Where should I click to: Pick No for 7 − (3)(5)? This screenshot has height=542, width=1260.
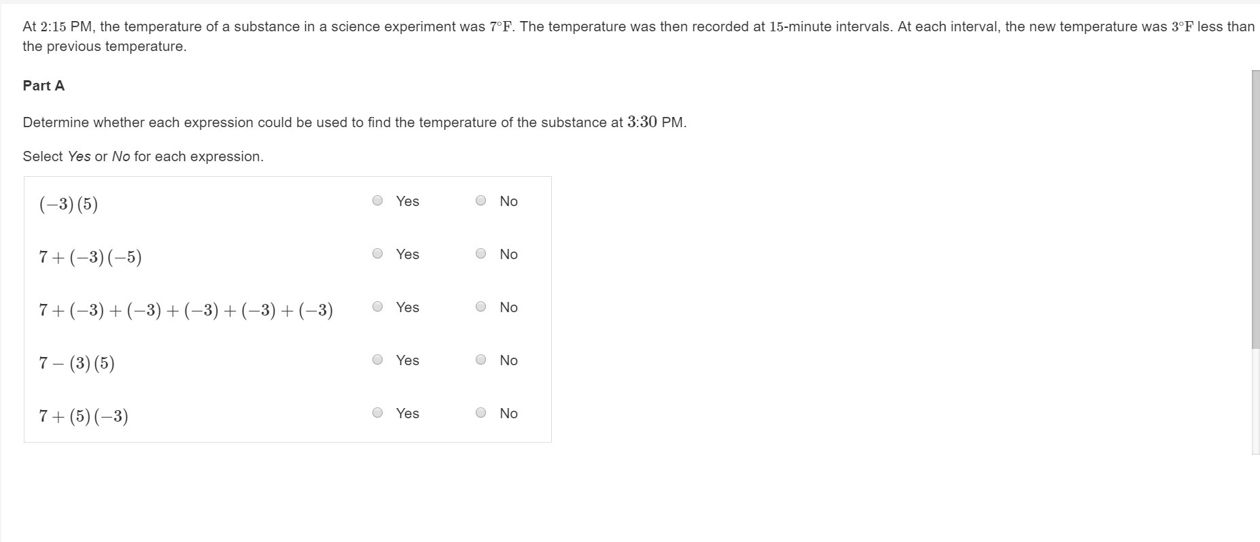[481, 360]
